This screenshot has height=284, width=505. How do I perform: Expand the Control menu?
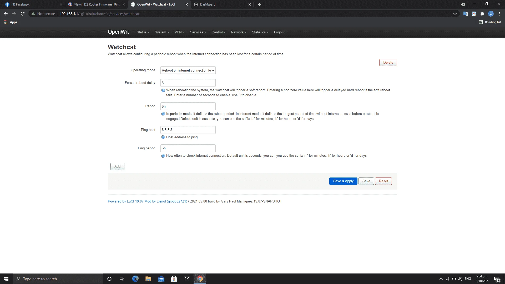(219, 32)
